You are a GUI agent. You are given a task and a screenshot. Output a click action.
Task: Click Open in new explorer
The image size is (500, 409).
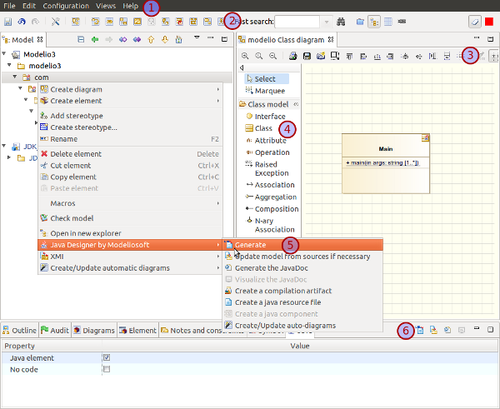coord(130,233)
